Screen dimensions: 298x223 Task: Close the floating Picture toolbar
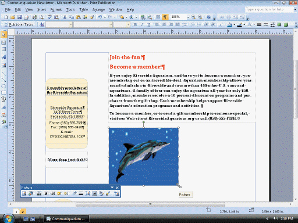117,188
